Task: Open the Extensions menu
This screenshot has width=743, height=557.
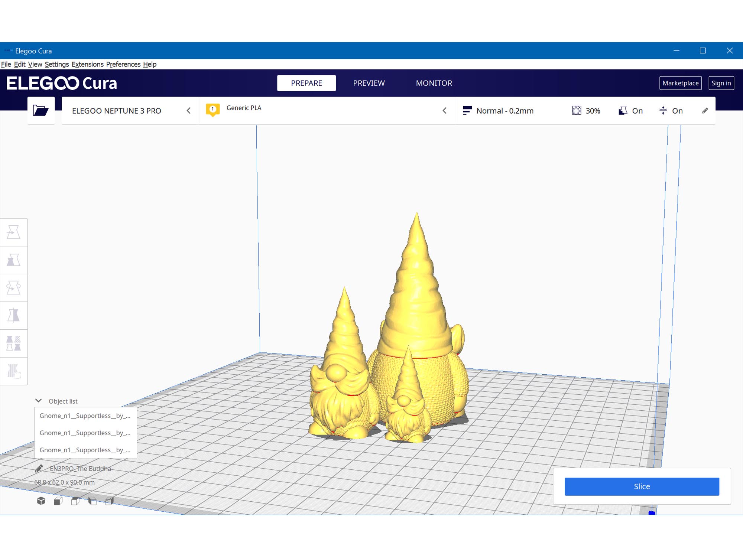Action: (88, 64)
